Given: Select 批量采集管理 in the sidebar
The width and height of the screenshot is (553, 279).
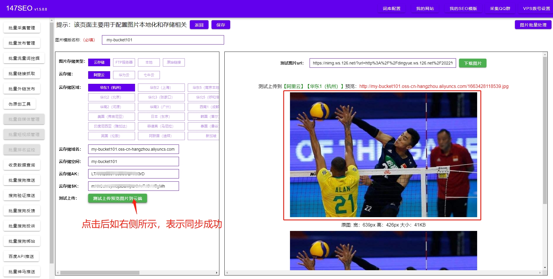Looking at the screenshot, I should (x=22, y=28).
